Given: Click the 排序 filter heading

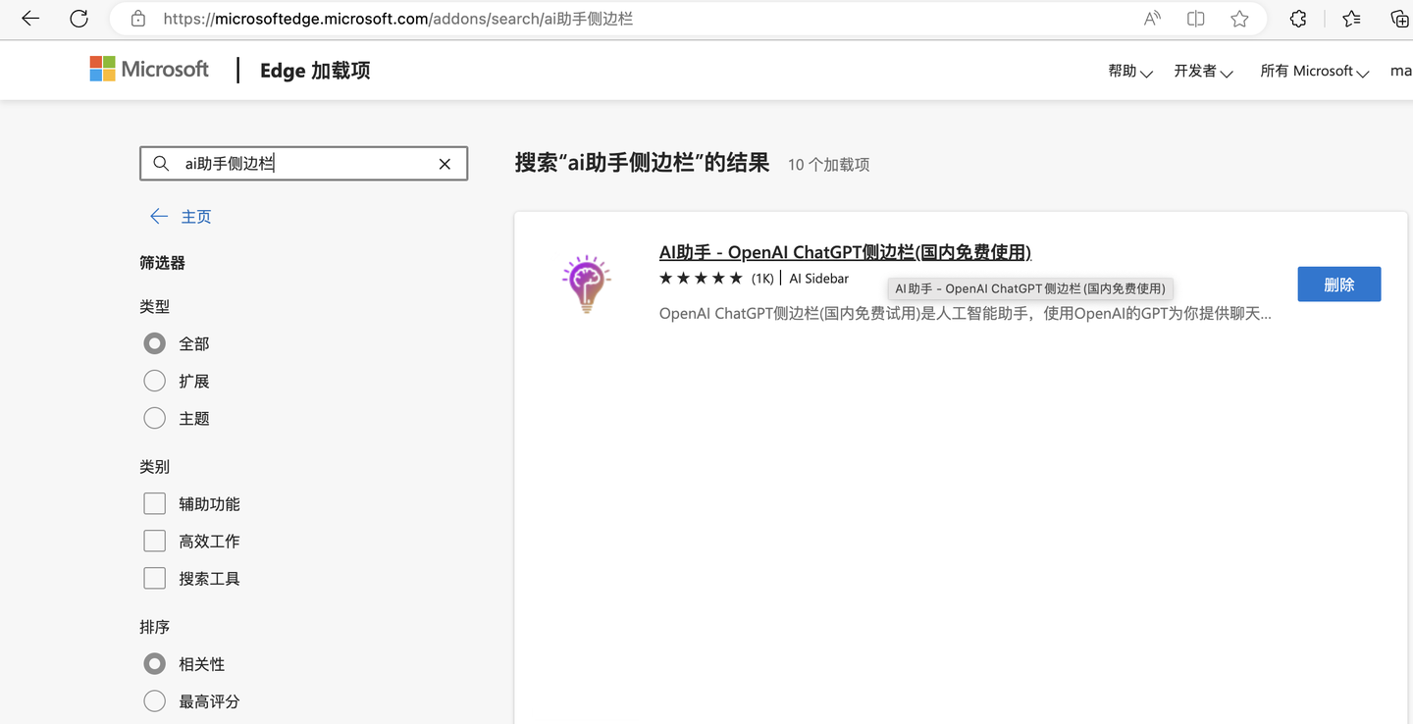Looking at the screenshot, I should pyautogui.click(x=155, y=627).
